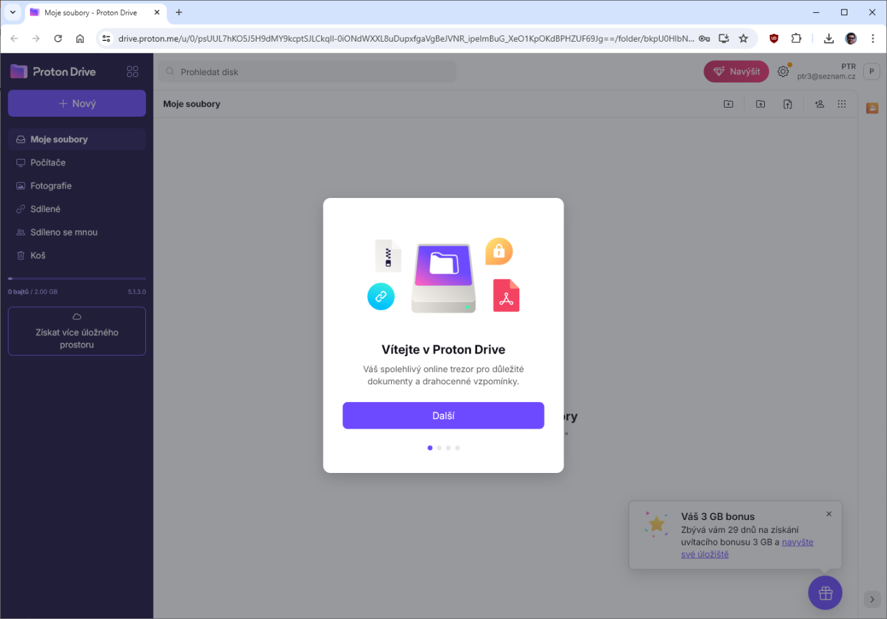
Task: Click the Prohledat disk search field
Action: click(x=307, y=72)
